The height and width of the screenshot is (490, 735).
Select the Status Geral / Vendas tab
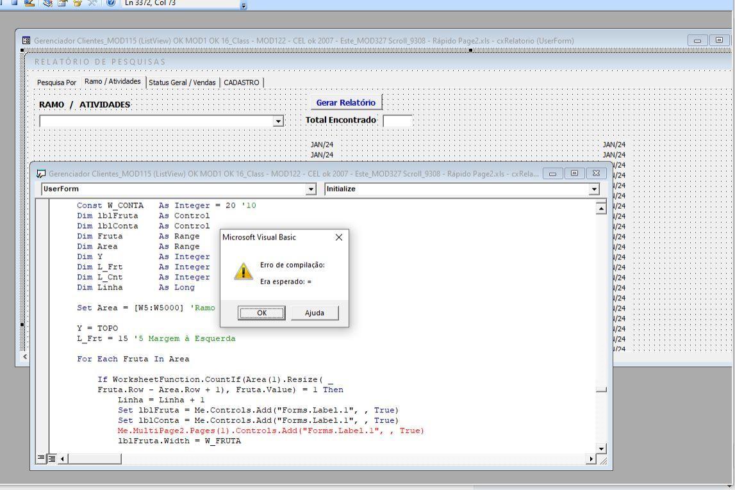(x=183, y=83)
